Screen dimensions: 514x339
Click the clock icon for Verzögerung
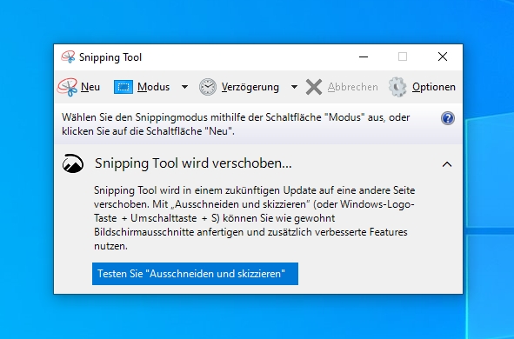click(208, 87)
